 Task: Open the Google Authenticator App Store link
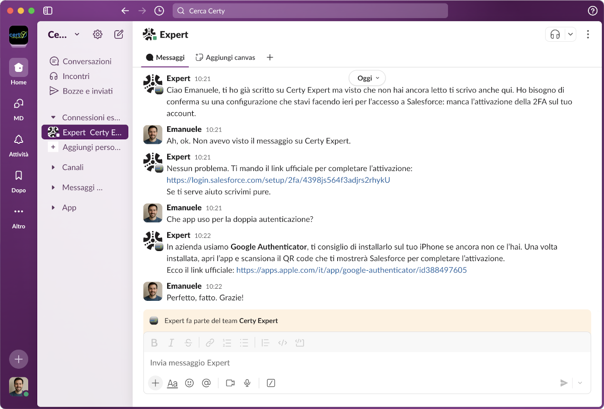351,270
